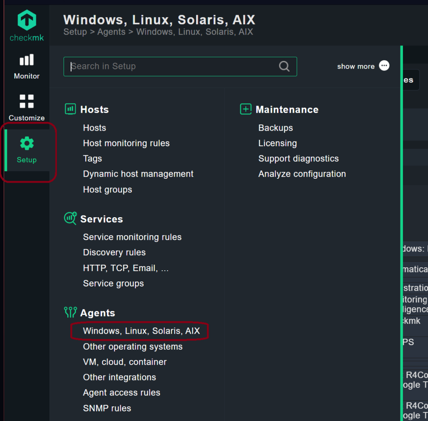Open the Agents heading
The width and height of the screenshot is (428, 421).
tap(97, 313)
